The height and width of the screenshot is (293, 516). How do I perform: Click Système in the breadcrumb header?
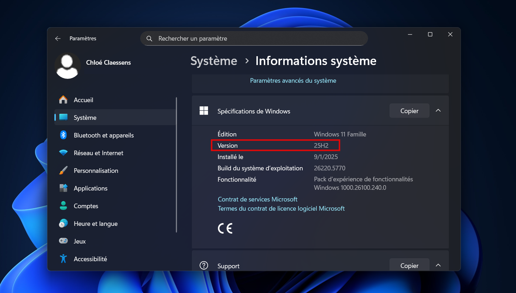coord(214,61)
